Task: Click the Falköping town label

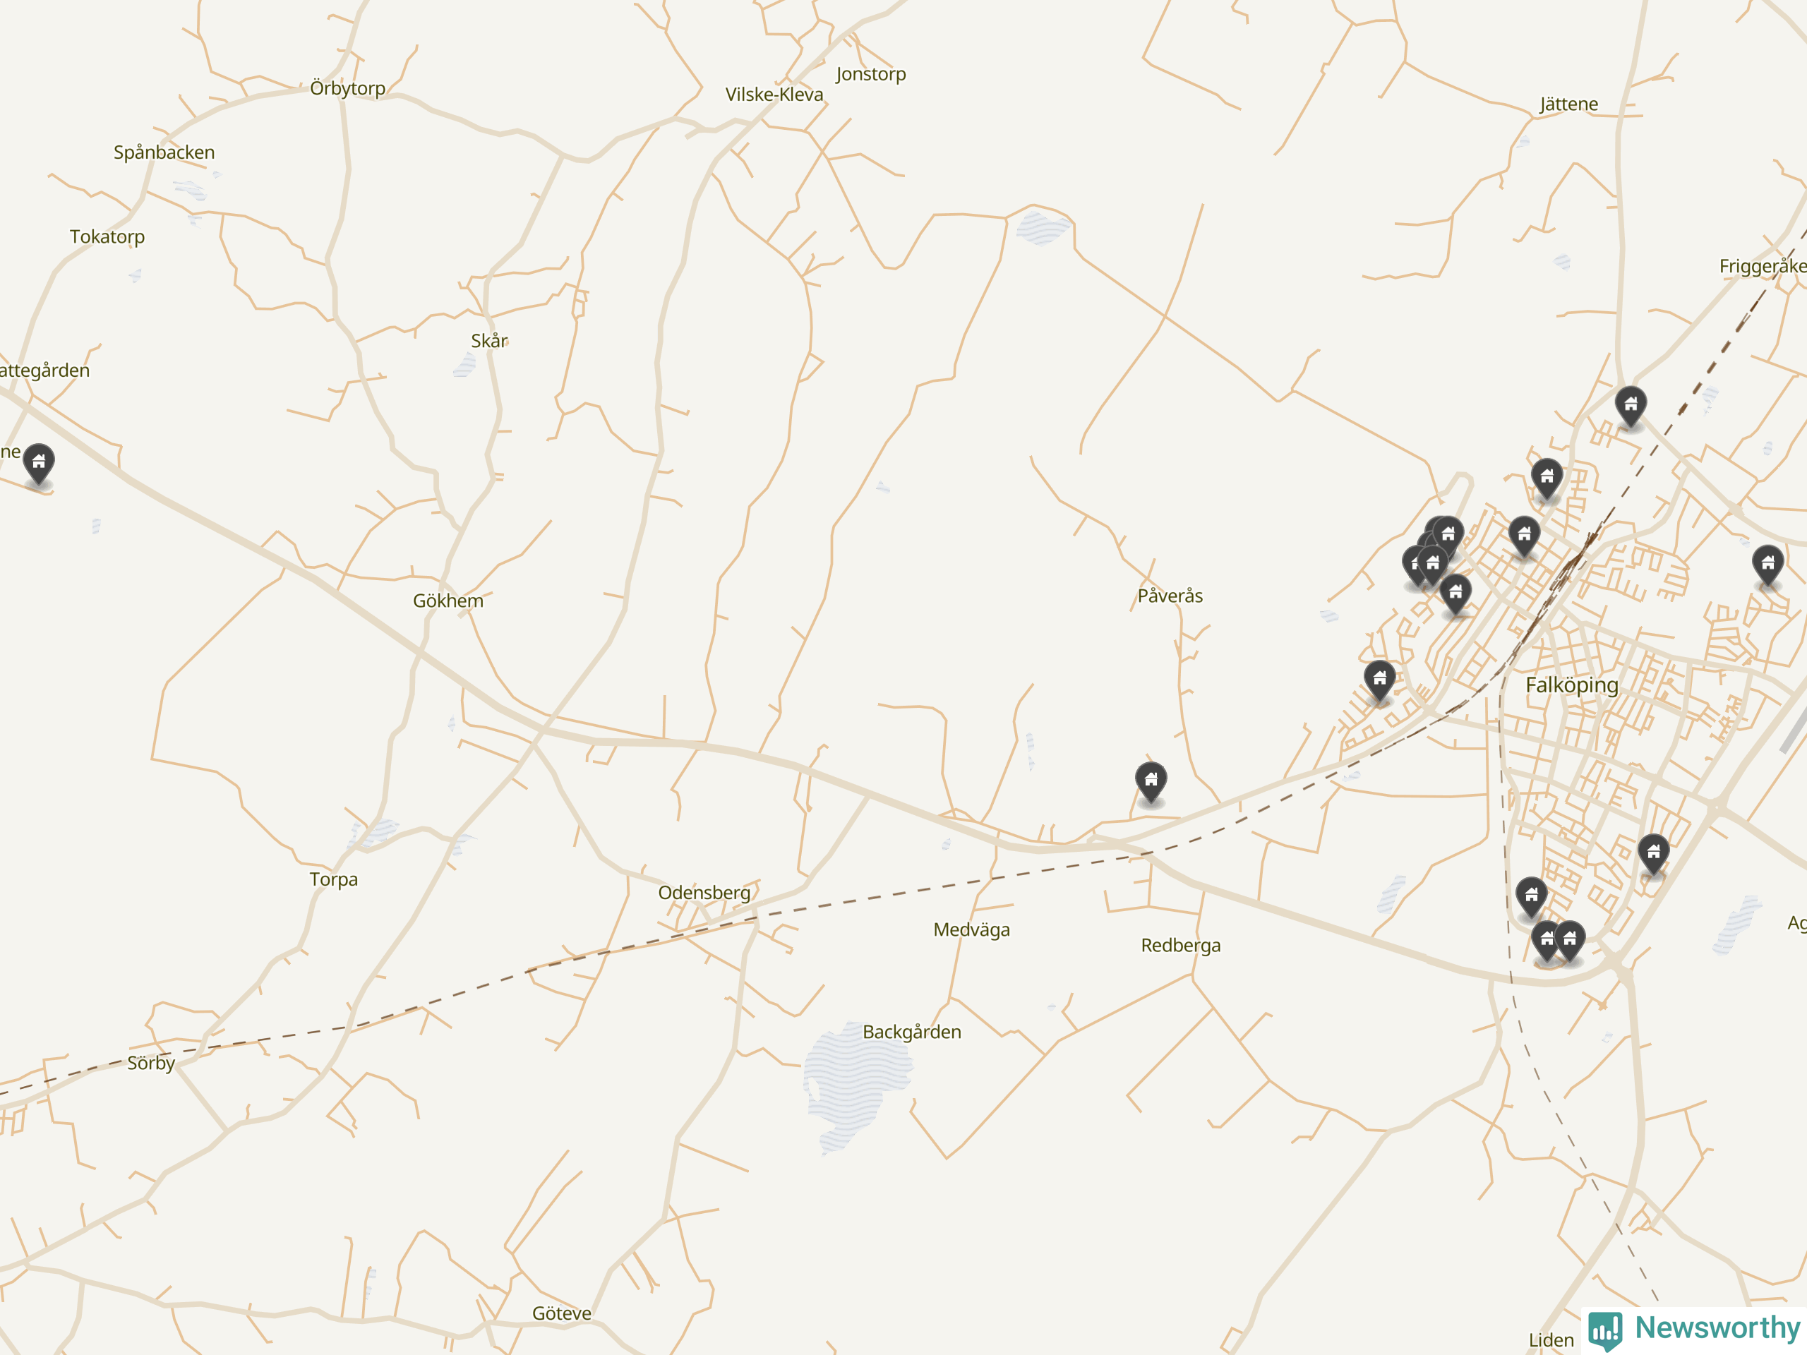Action: point(1572,685)
